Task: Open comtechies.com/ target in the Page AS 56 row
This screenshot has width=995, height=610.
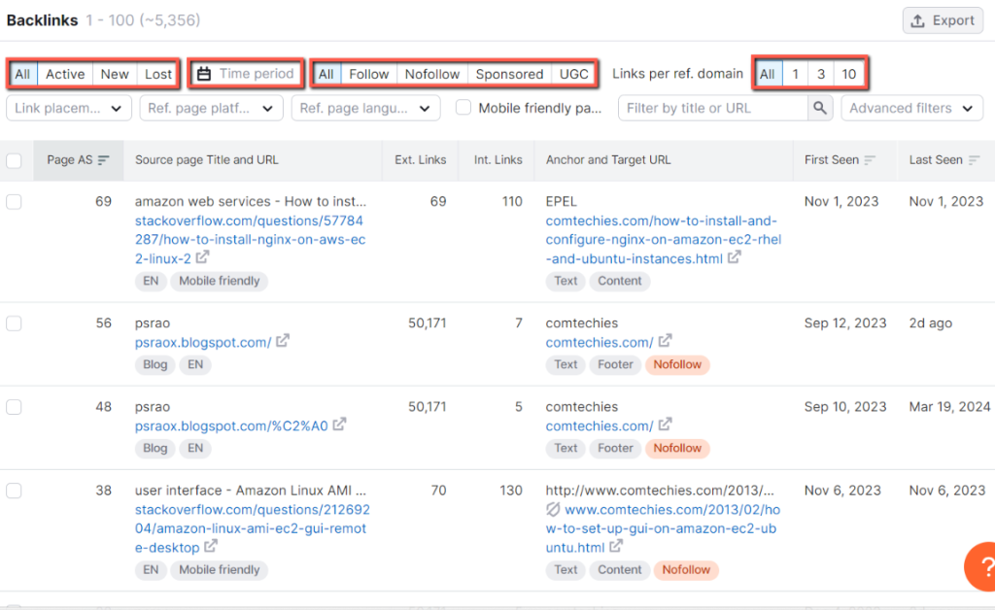Action: 599,343
